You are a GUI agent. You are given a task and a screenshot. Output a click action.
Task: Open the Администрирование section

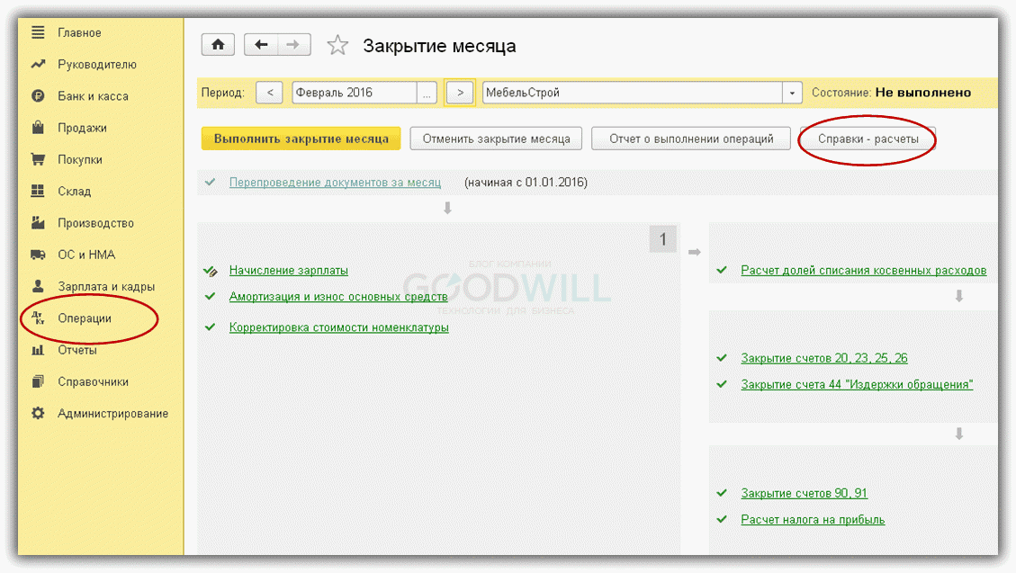click(112, 413)
